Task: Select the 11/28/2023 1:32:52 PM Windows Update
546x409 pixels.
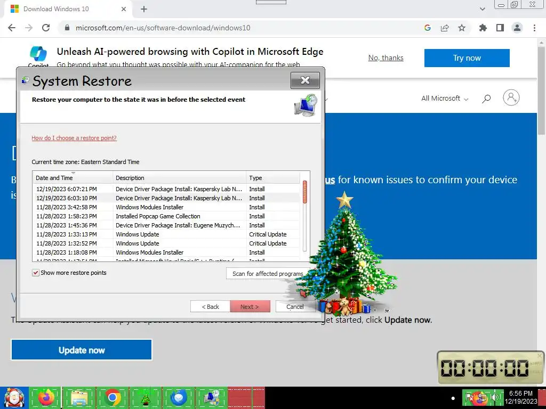Action: [166, 243]
